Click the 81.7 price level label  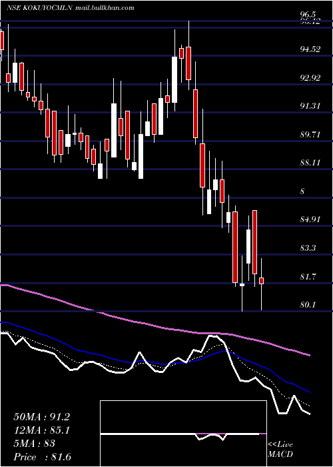click(x=308, y=277)
